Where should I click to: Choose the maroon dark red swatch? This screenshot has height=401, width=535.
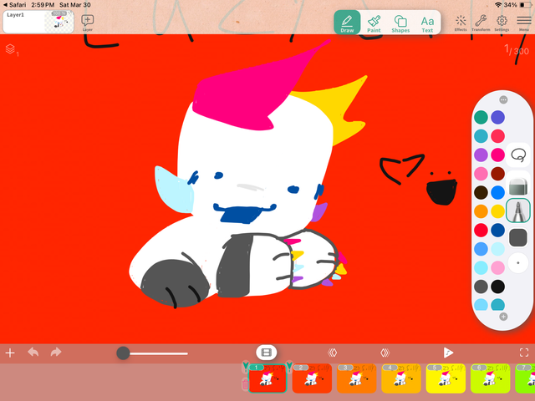498,174
